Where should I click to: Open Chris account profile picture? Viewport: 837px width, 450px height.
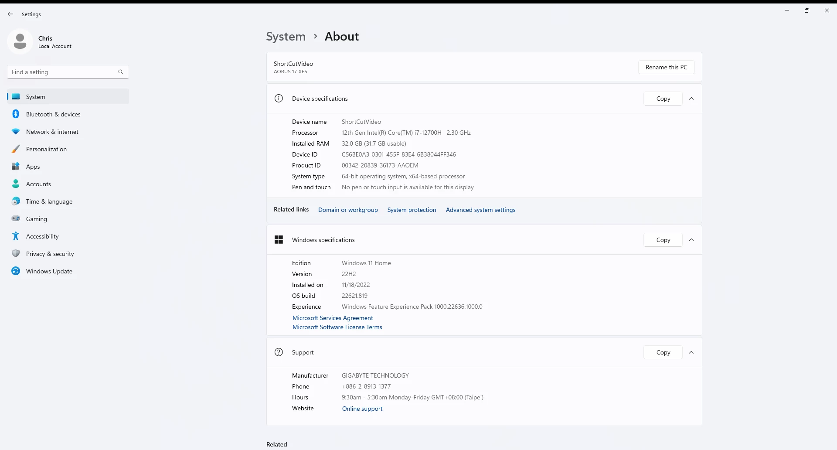(20, 42)
